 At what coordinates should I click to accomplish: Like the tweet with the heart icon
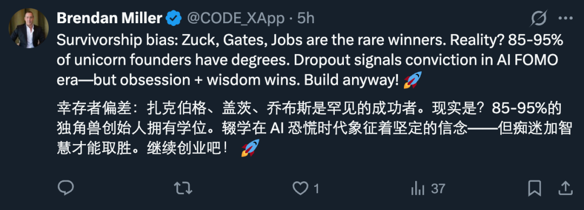coord(300,189)
